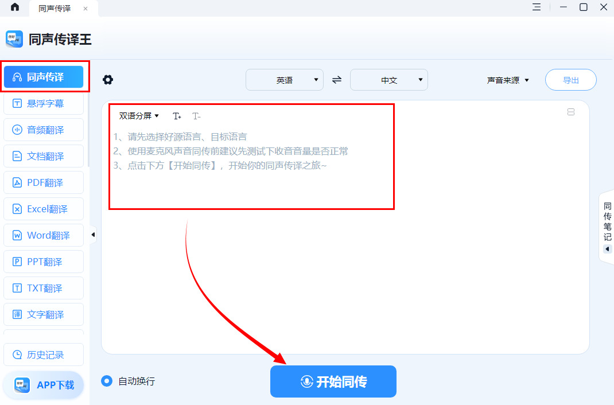
Task: Click the PDF翻译 file icon
Action: pyautogui.click(x=17, y=183)
